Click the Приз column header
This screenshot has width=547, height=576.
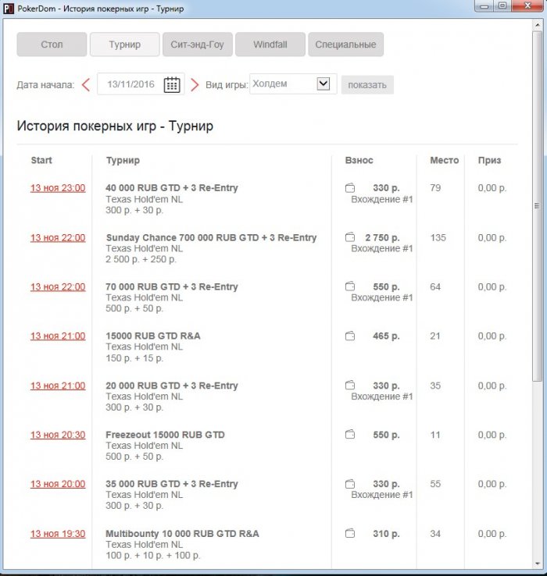489,161
